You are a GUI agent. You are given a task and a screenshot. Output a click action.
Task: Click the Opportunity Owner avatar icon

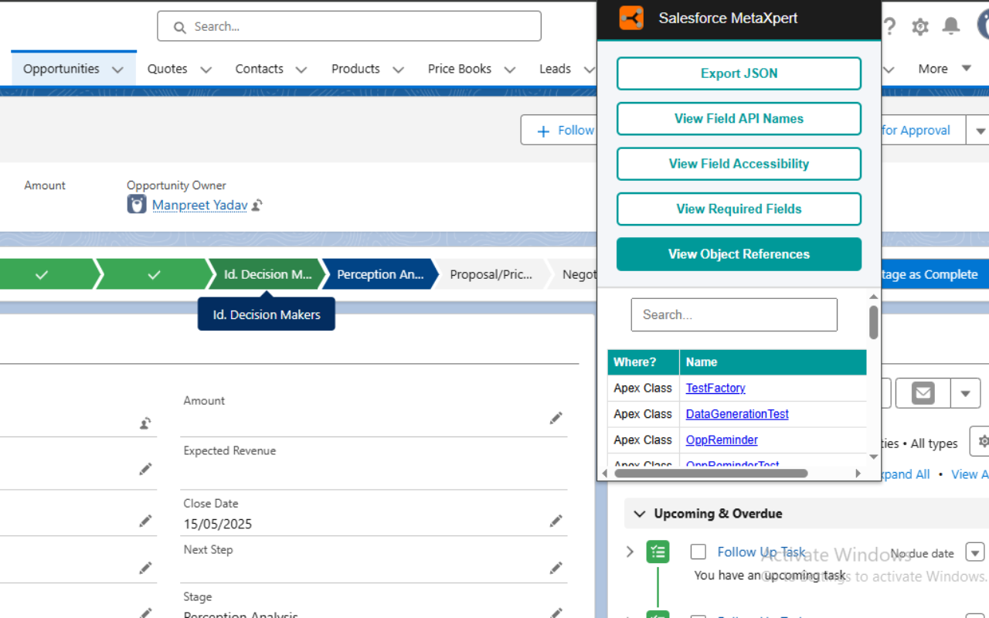[137, 204]
